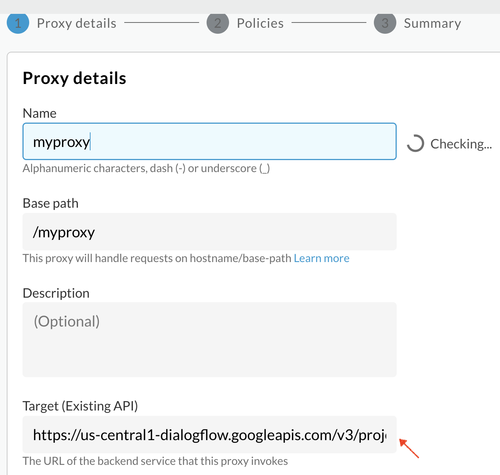Click the step 3 circle icon

385,23
